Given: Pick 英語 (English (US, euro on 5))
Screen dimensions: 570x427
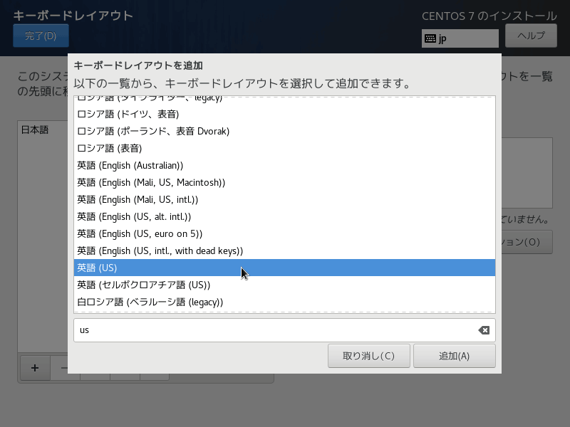Looking at the screenshot, I should click(140, 233).
